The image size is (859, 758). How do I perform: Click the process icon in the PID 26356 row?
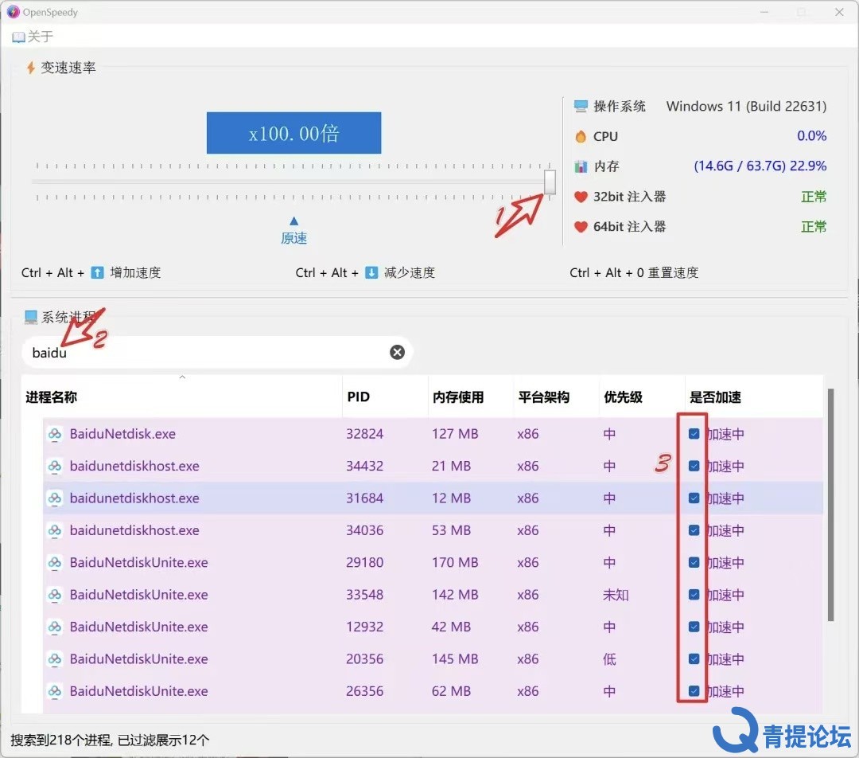tap(55, 691)
